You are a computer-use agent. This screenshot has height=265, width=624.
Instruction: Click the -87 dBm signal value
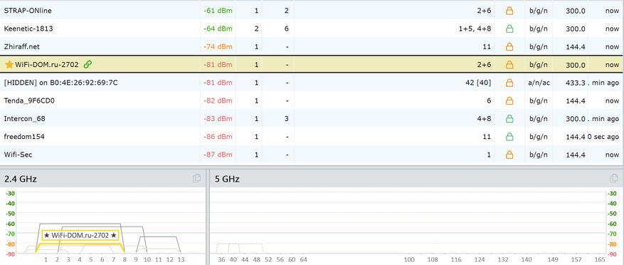pyautogui.click(x=218, y=155)
